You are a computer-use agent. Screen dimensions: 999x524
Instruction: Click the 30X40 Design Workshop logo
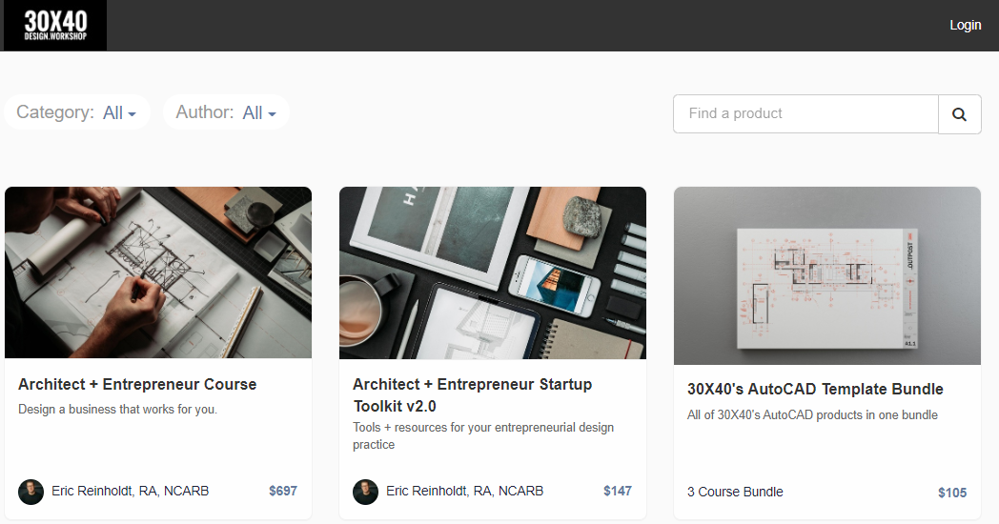point(55,26)
